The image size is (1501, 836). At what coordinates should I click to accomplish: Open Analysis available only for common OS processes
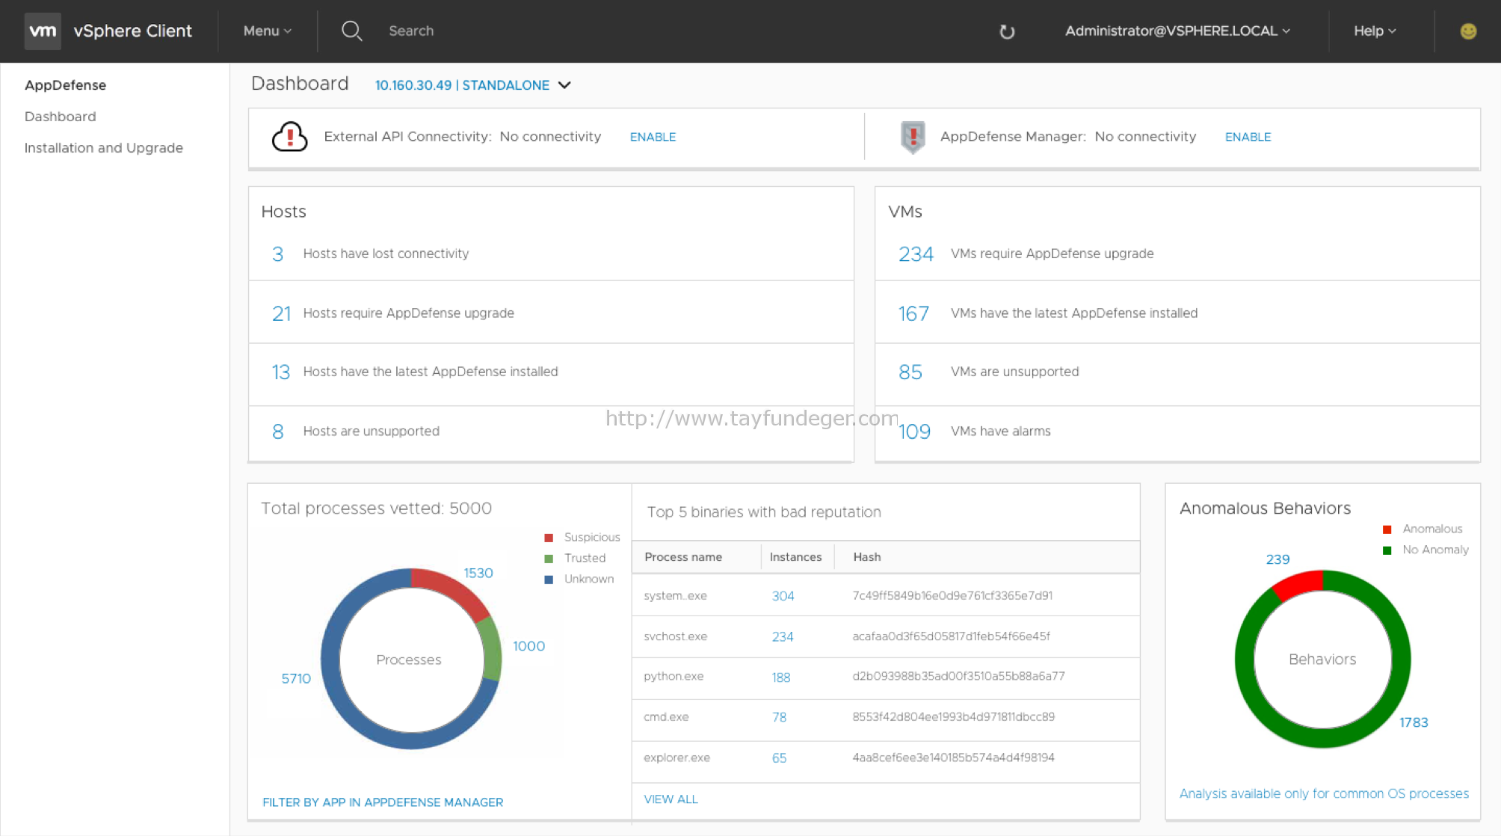[x=1324, y=793]
